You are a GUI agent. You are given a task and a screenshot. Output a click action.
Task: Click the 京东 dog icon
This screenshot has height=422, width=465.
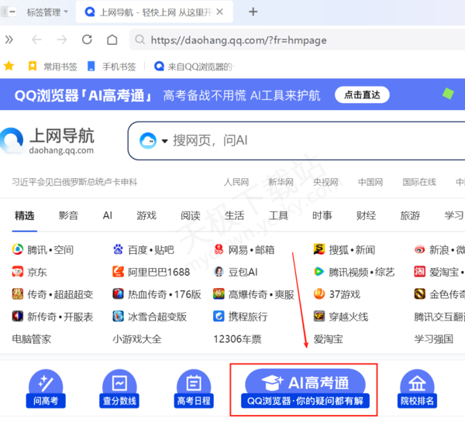pos(18,272)
